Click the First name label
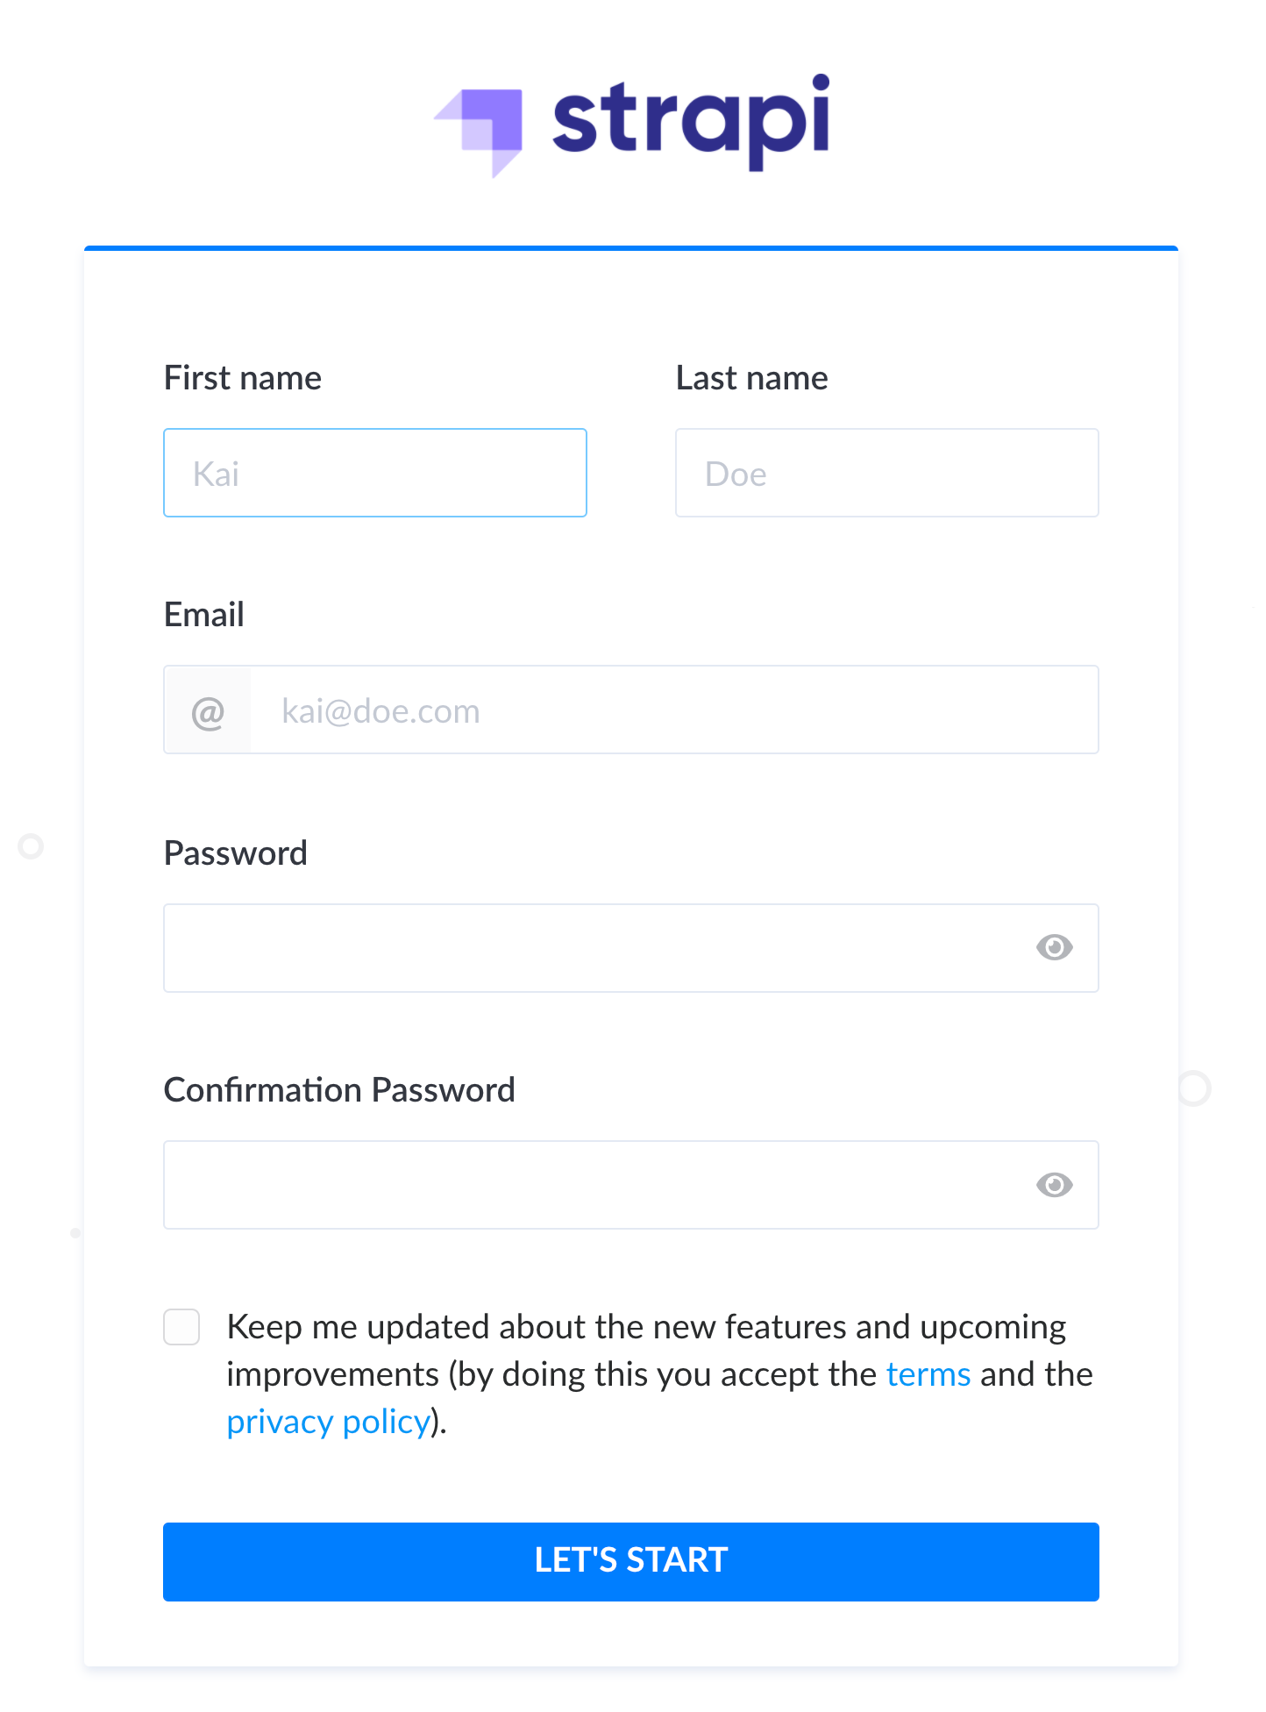 [x=243, y=378]
